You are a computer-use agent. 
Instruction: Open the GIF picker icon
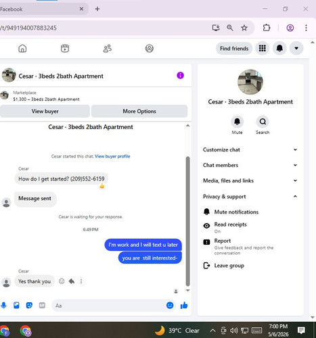coord(42,306)
